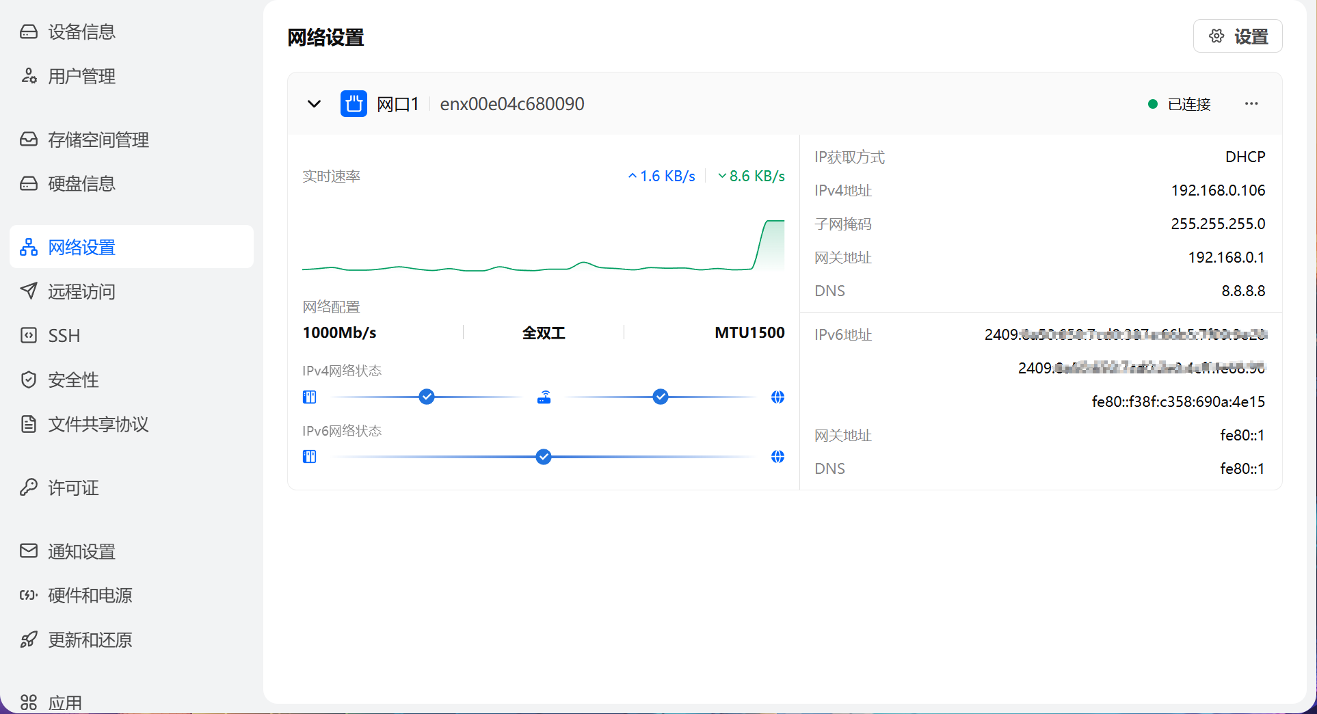
Task: Select 存储空间管理 from the sidebar
Action: coord(98,140)
